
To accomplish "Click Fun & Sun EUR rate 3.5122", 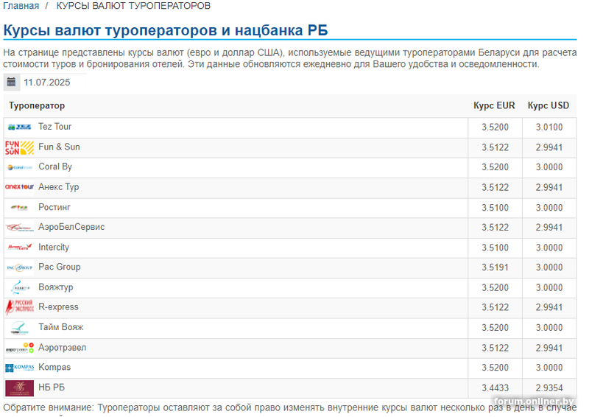I will point(495,147).
